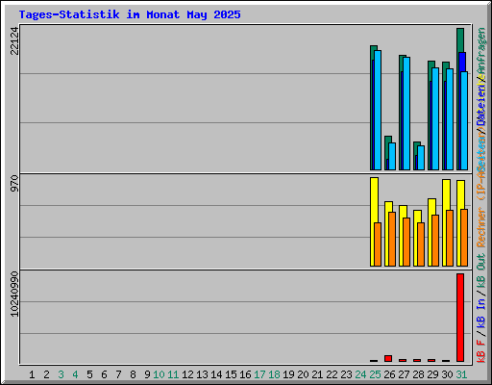
Task: Select day 28 on the x-axis
Action: click(x=418, y=374)
